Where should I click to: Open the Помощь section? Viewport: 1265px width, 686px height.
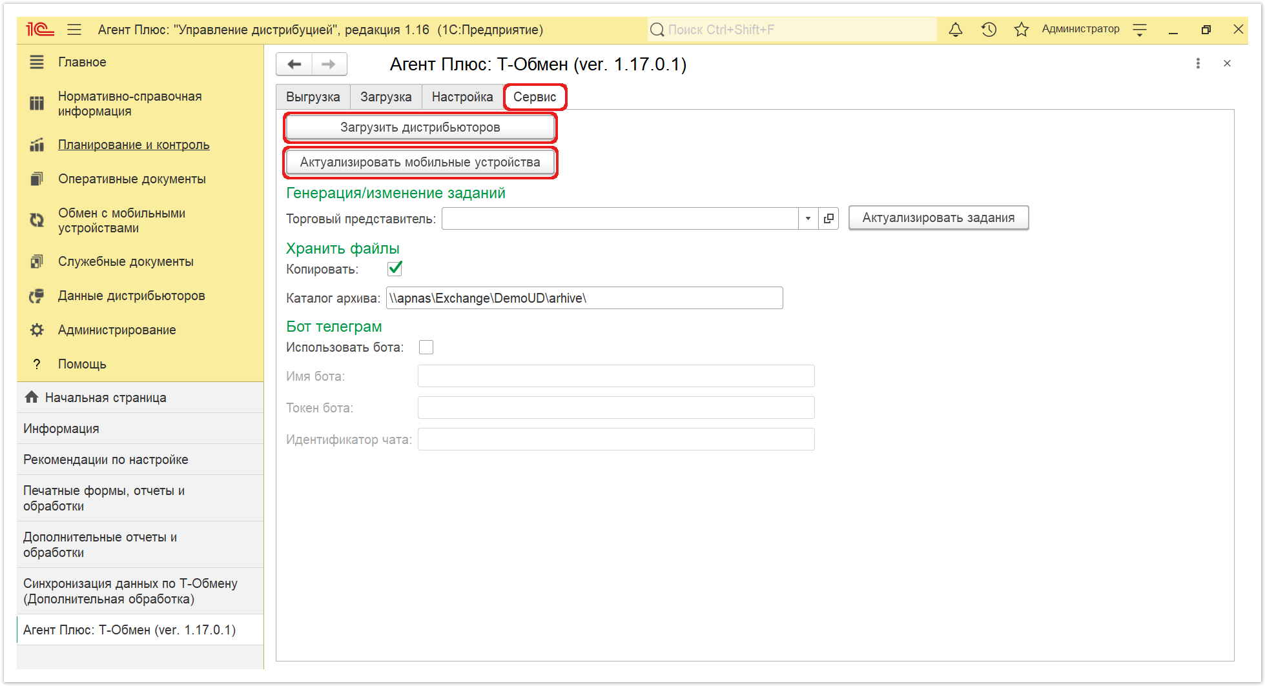coord(82,364)
